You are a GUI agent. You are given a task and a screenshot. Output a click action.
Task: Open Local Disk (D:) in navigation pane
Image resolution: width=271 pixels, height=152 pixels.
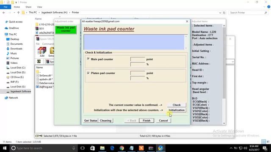[x=18, y=72]
